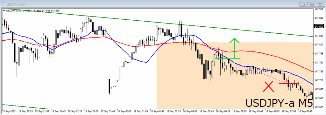
Task: Restore the chart window size
Action: pyautogui.click(x=312, y=4)
